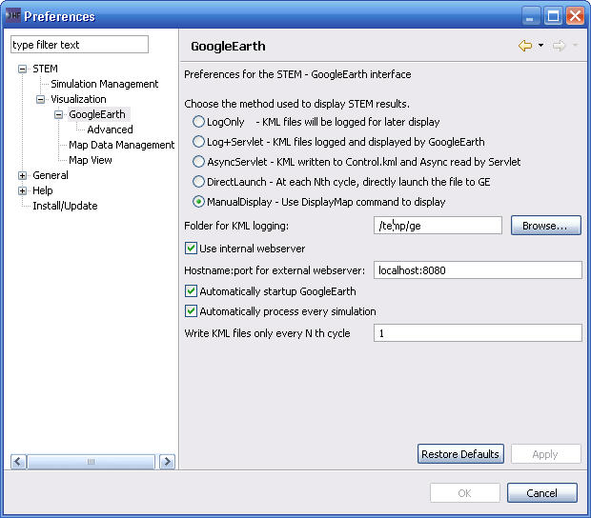Choose the Log+Servlet display method
The height and width of the screenshot is (518, 591).
pyautogui.click(x=198, y=142)
